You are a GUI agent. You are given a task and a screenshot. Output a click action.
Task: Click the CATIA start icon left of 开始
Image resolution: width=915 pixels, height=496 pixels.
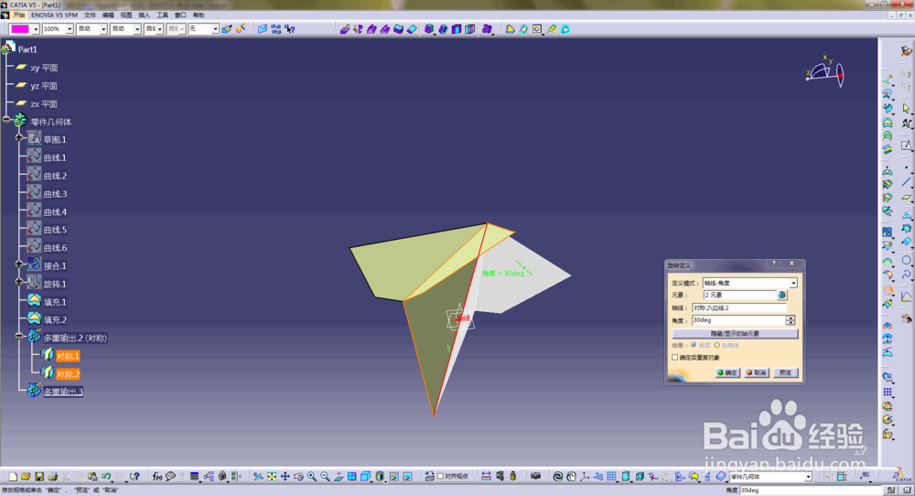(5, 15)
